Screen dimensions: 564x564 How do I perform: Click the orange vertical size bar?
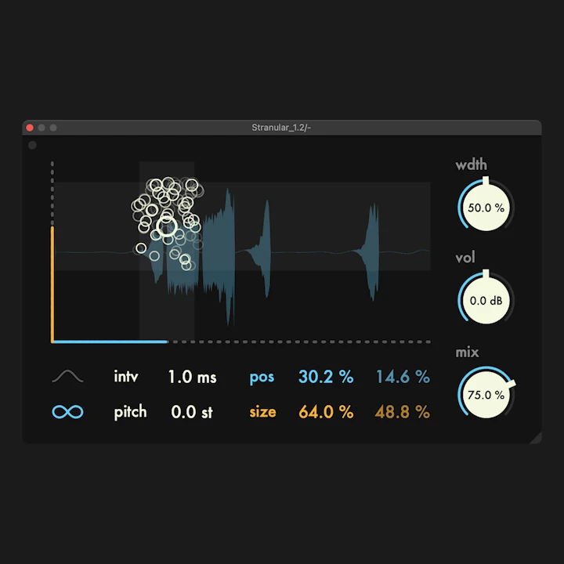[x=52, y=282]
